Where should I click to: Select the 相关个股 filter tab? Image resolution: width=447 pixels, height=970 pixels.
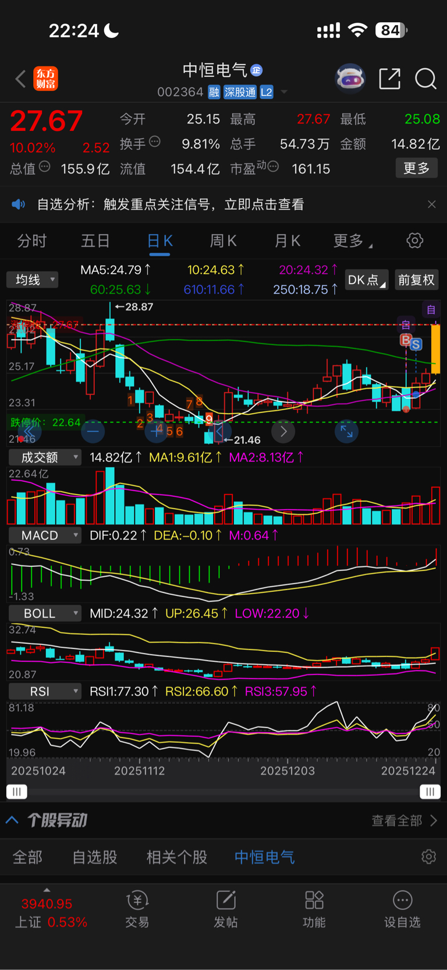tap(177, 857)
